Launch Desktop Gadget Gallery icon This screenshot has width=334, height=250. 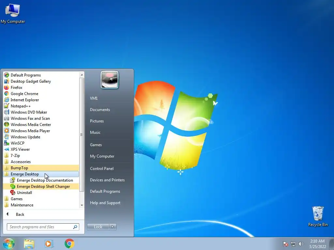point(7,81)
